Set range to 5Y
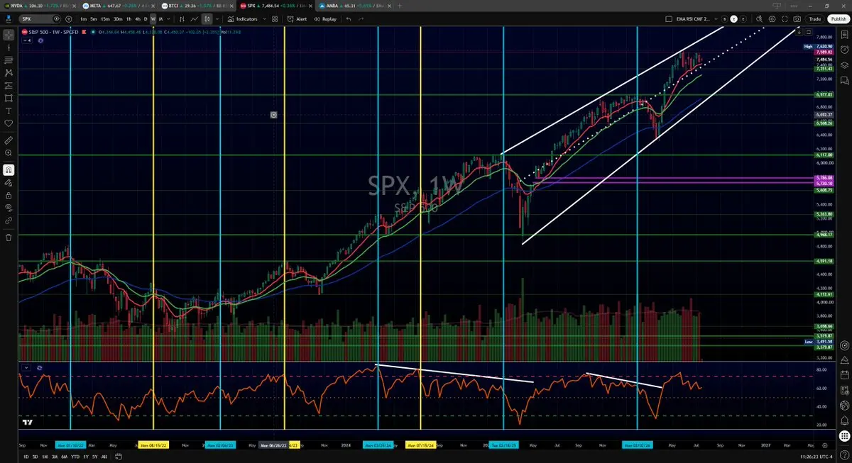The width and height of the screenshot is (852, 463). pyautogui.click(x=95, y=457)
